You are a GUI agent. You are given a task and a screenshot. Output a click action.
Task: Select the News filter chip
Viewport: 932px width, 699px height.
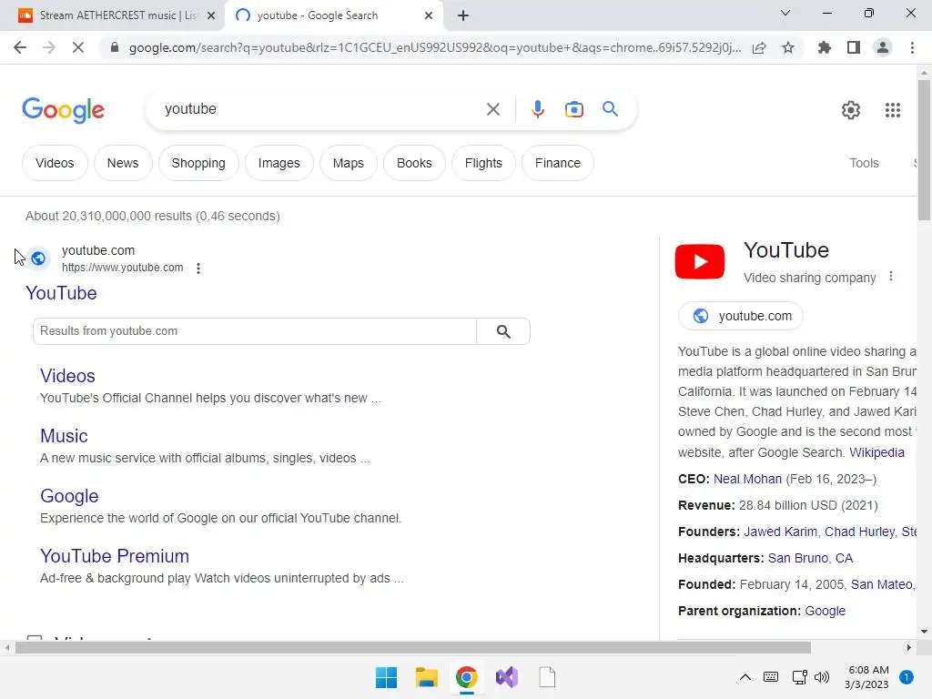pos(123,163)
